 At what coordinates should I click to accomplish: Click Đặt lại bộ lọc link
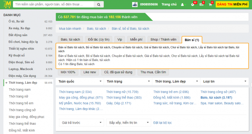[162, 123]
